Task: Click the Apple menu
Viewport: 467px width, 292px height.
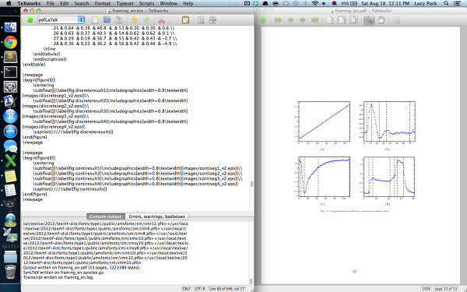Action: tap(9, 4)
